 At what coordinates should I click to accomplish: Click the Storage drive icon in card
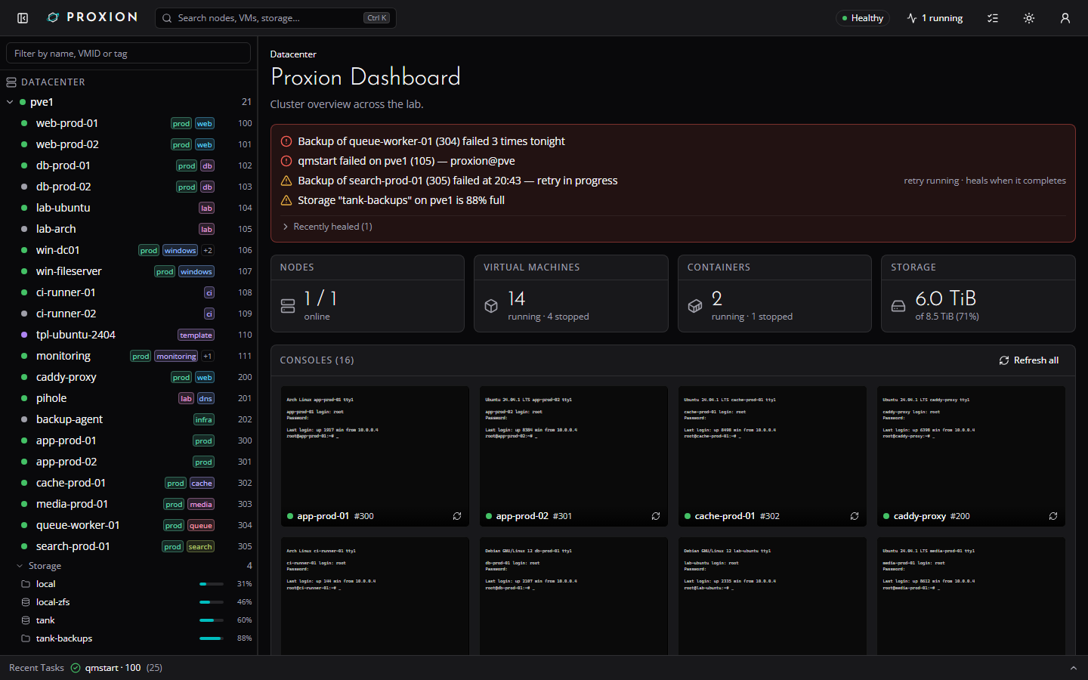[898, 306]
